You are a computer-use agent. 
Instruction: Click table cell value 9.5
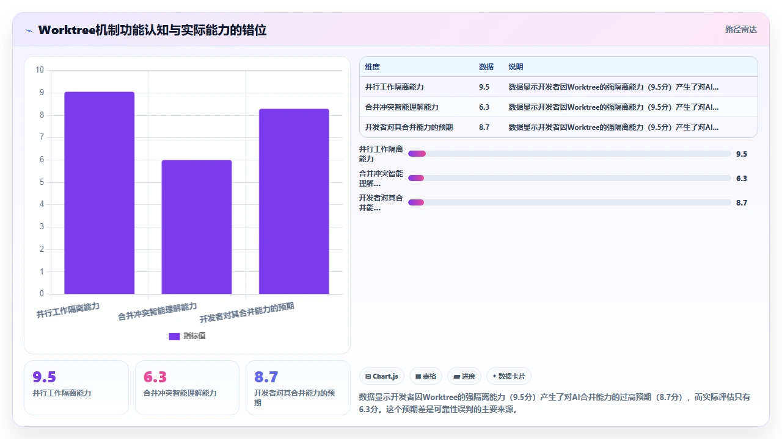[x=484, y=87]
